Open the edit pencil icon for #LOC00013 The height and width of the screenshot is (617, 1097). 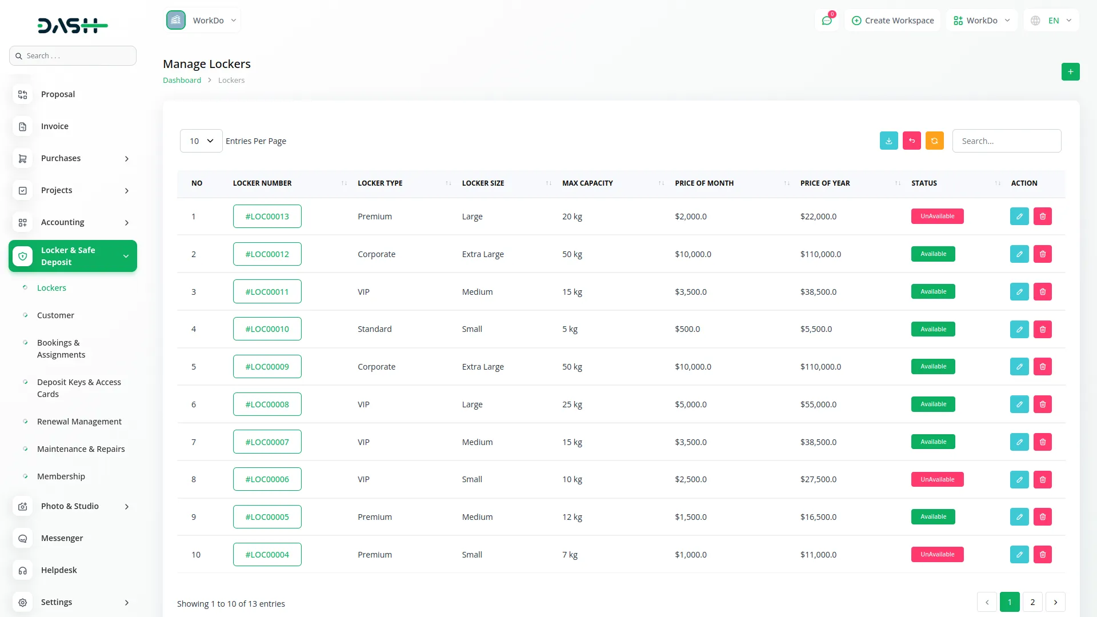(1019, 216)
